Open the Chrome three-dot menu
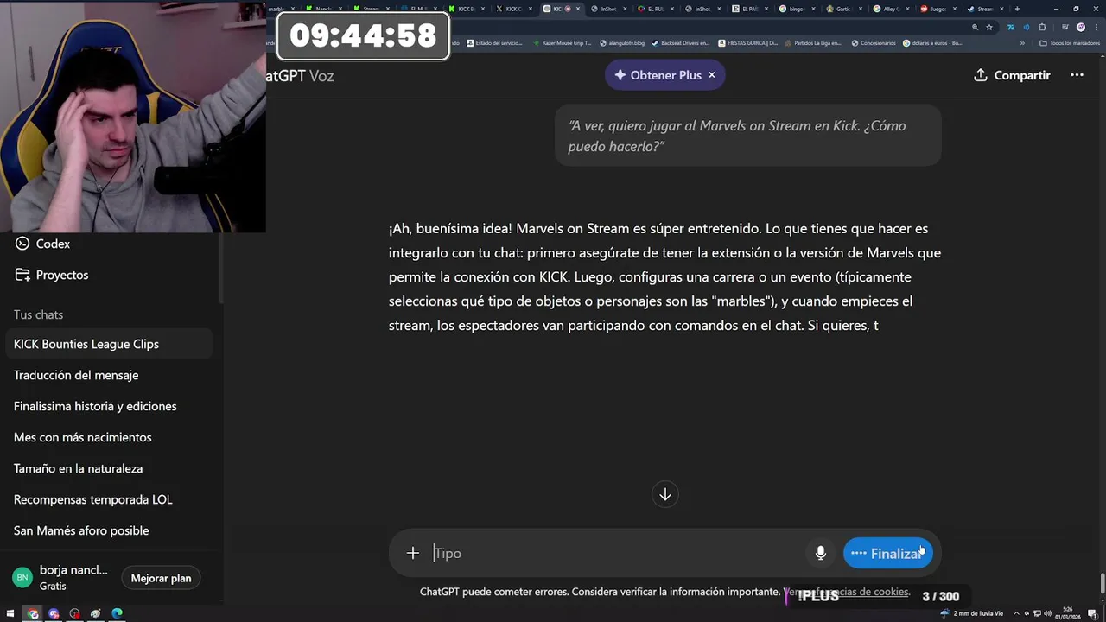 click(x=1096, y=27)
